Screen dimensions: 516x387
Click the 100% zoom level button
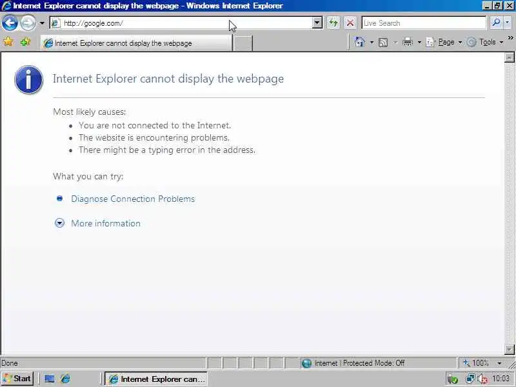(476, 363)
